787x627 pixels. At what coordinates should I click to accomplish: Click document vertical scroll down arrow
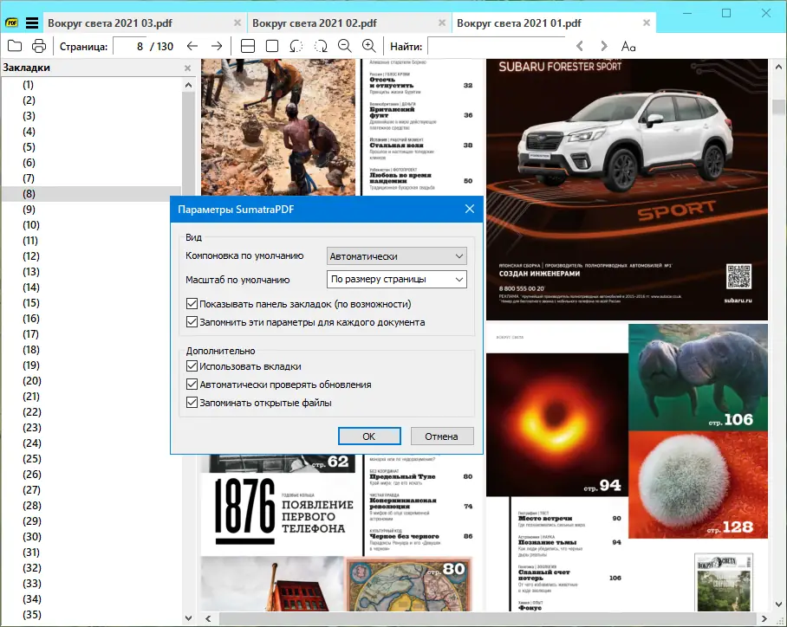tap(779, 604)
